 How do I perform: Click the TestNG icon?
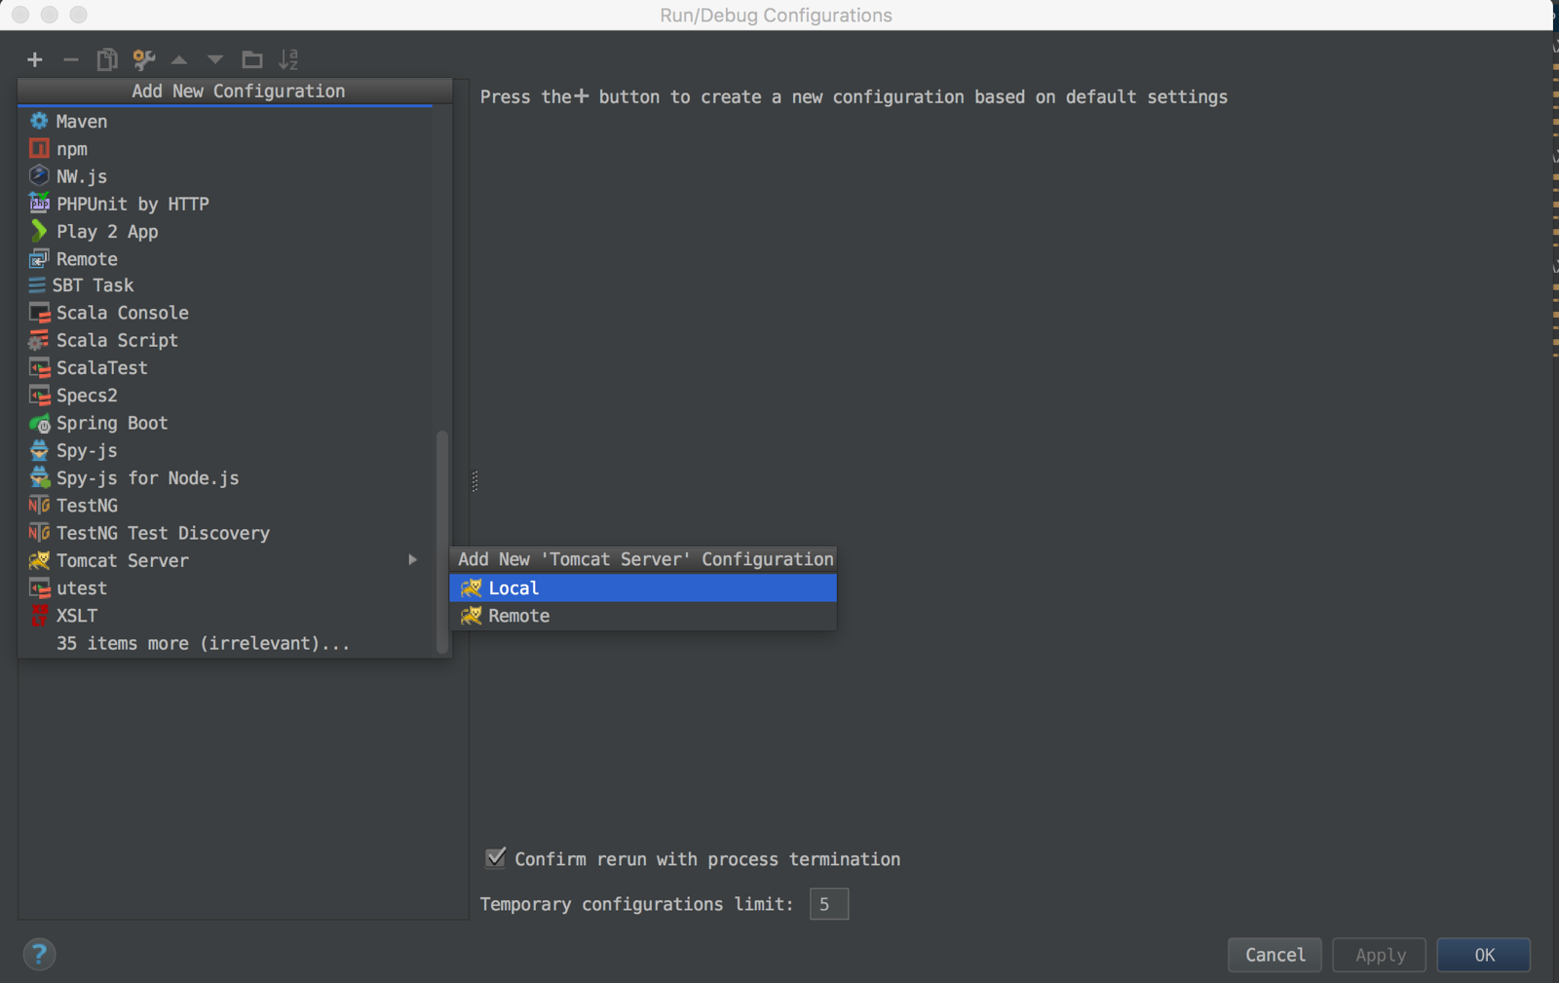coord(39,505)
